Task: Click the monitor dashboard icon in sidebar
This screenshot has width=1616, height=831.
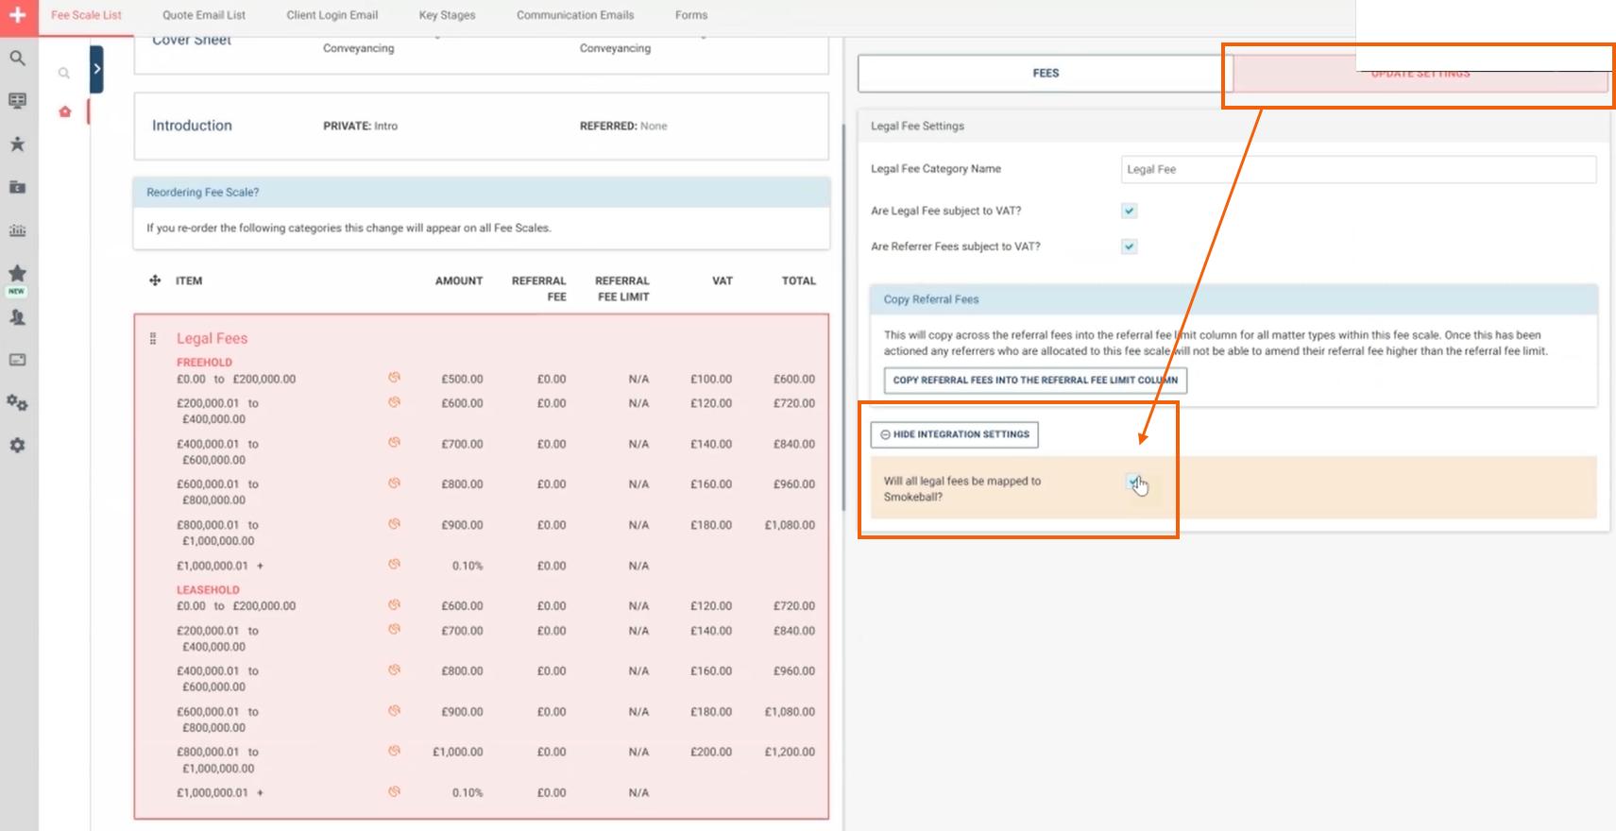Action: pos(18,101)
